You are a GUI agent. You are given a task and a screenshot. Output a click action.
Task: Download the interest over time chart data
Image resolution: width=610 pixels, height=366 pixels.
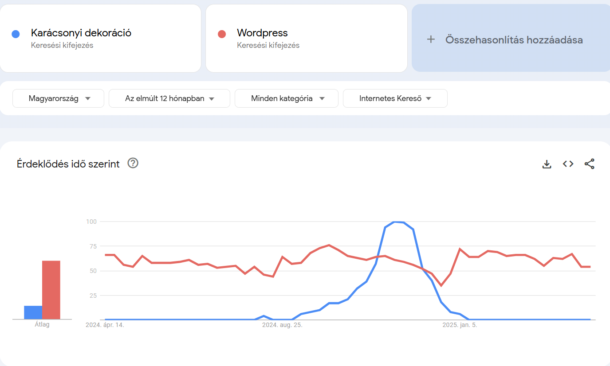547,164
